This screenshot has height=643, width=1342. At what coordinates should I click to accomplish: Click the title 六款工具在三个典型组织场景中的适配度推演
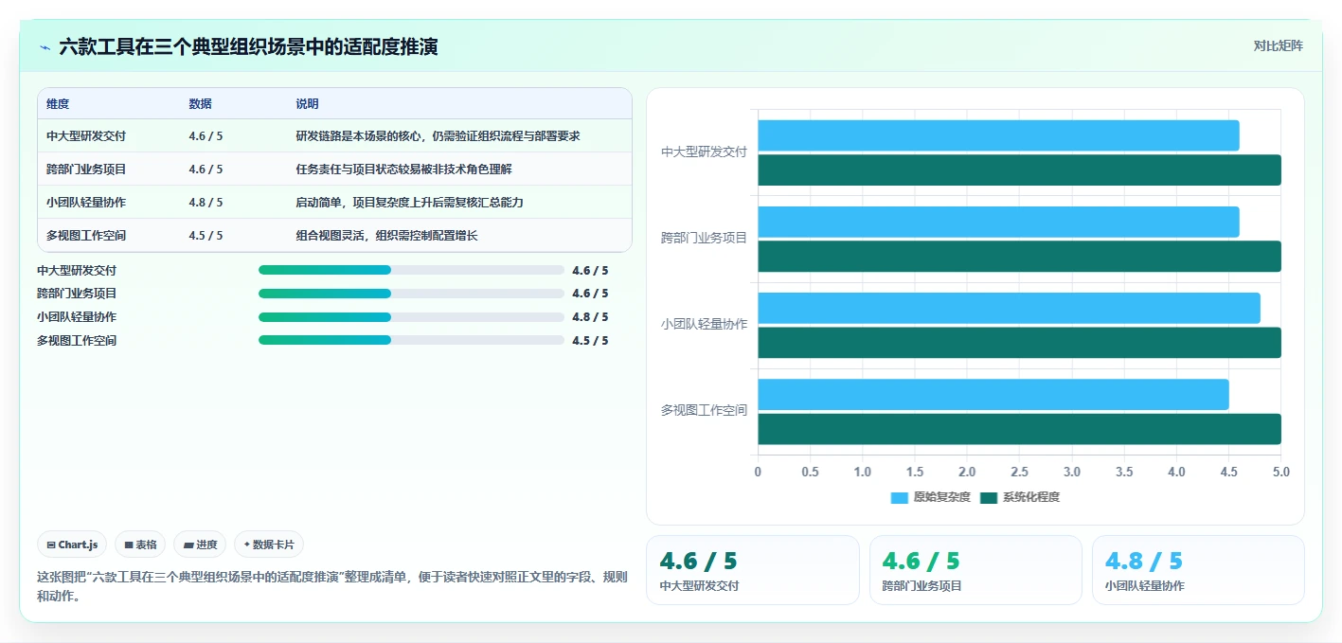coord(248,46)
